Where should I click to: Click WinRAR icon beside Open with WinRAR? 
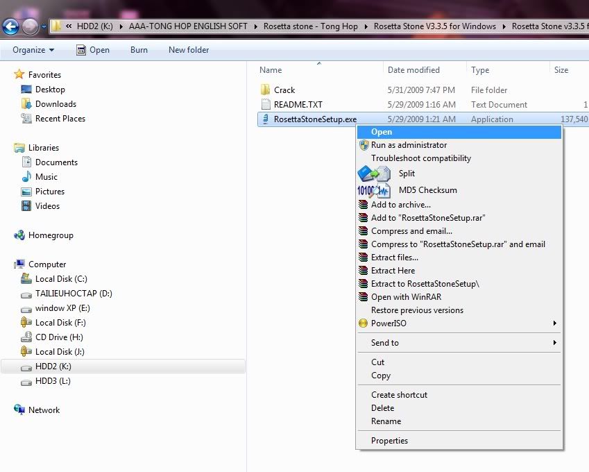click(364, 297)
